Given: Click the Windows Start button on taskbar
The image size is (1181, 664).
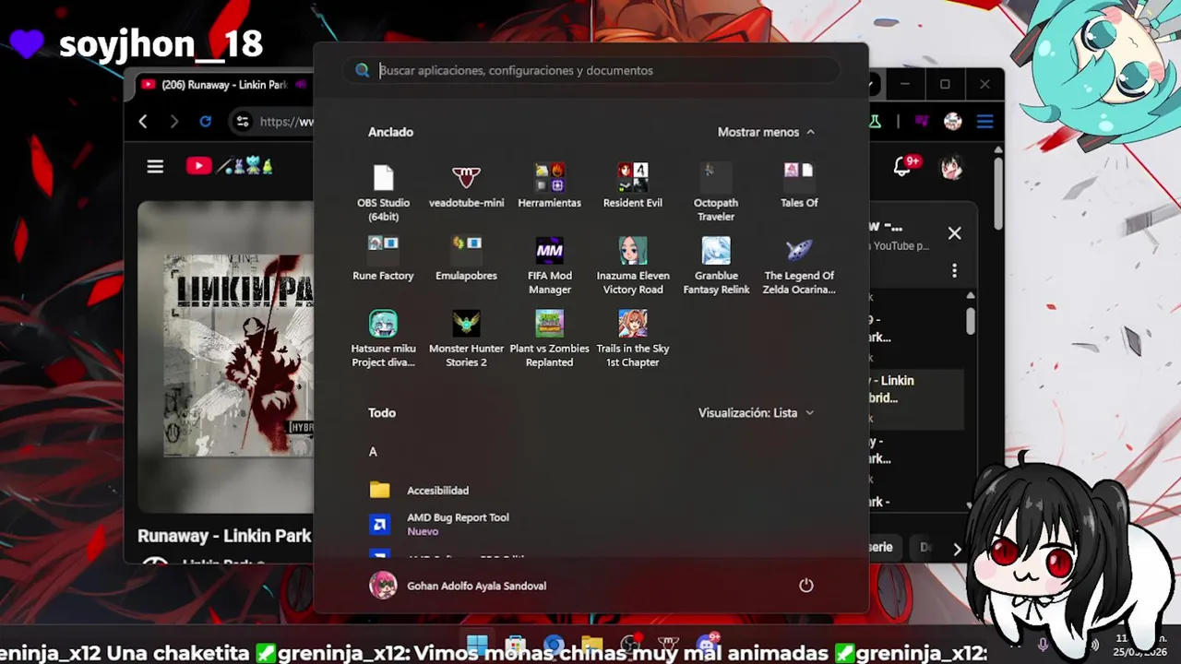Looking at the screenshot, I should click(x=477, y=645).
